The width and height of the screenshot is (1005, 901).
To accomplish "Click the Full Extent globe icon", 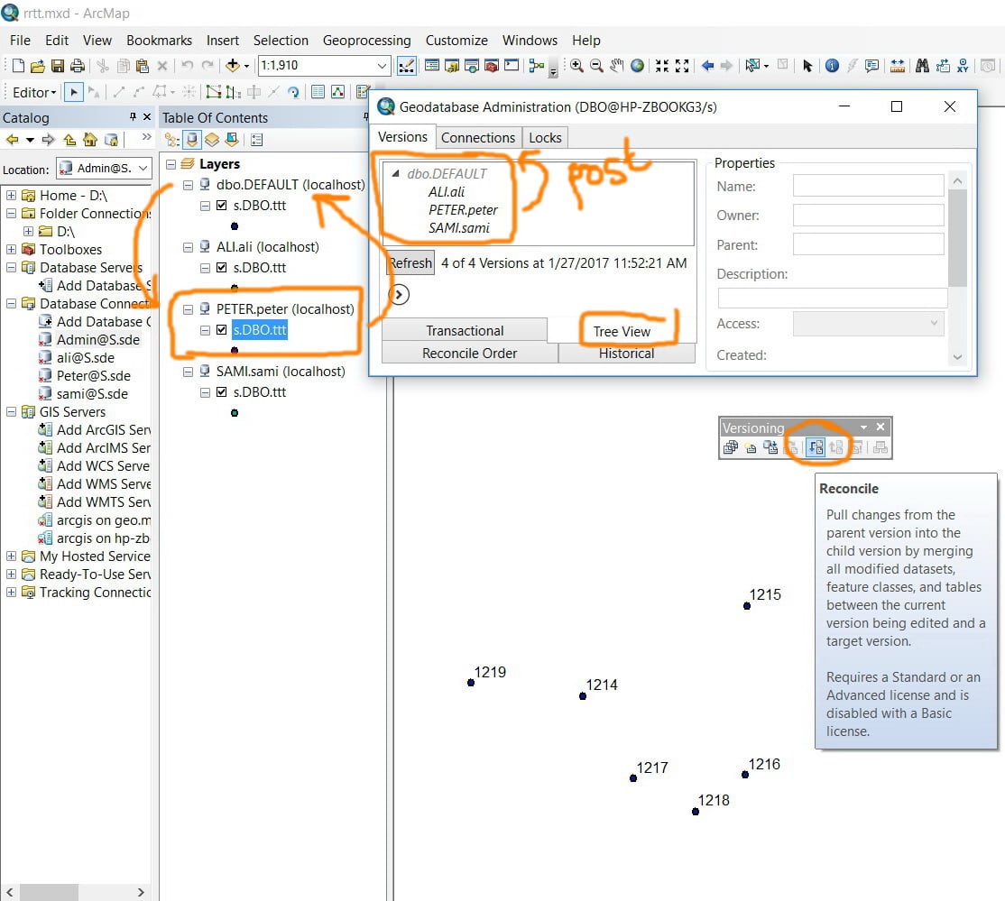I will click(637, 65).
